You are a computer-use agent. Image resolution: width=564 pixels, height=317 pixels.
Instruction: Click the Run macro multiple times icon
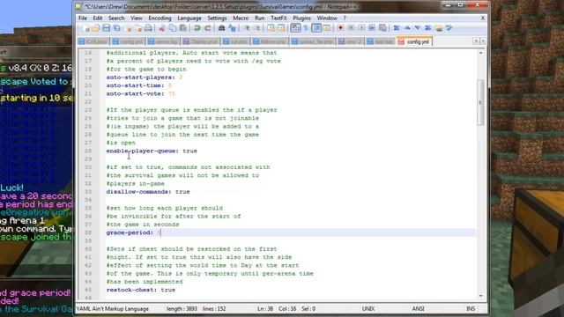click(x=372, y=28)
